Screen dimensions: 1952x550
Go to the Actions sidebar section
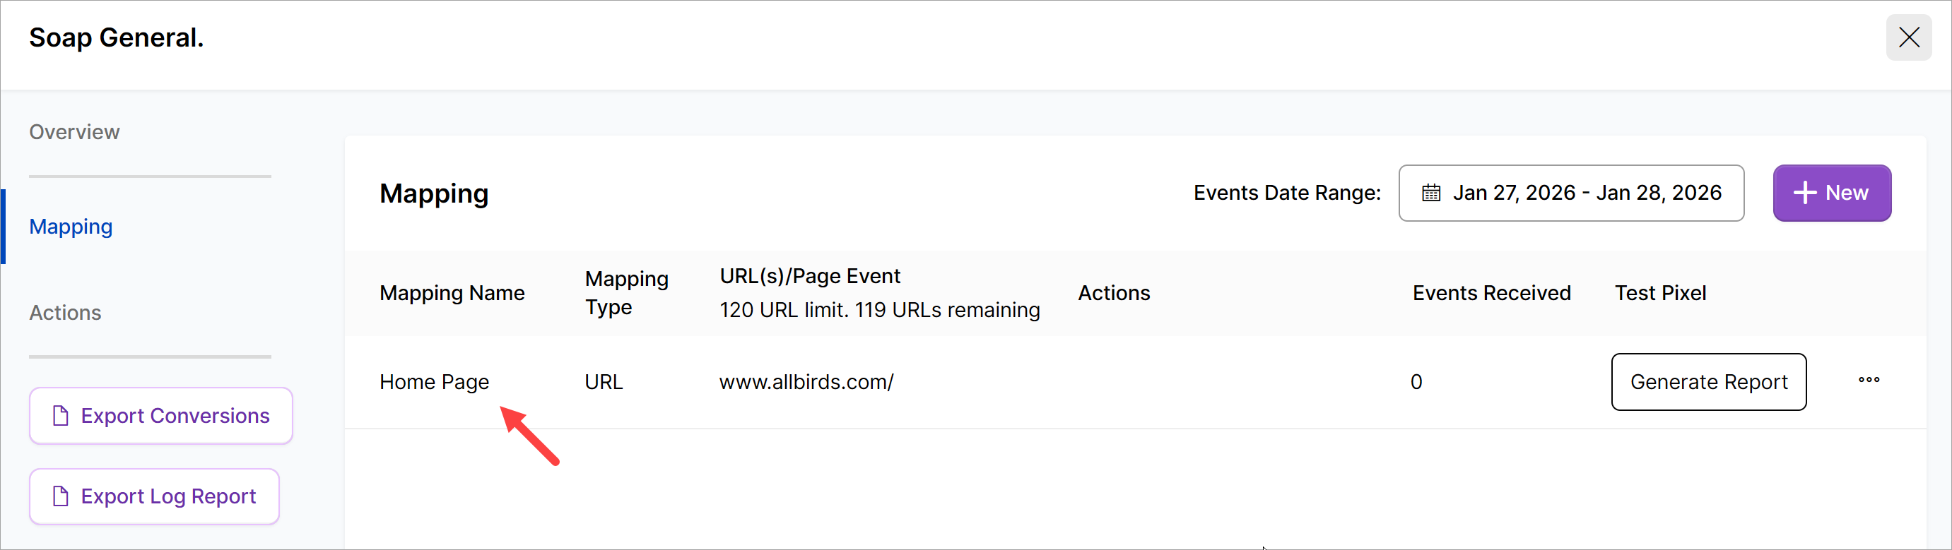pos(65,313)
